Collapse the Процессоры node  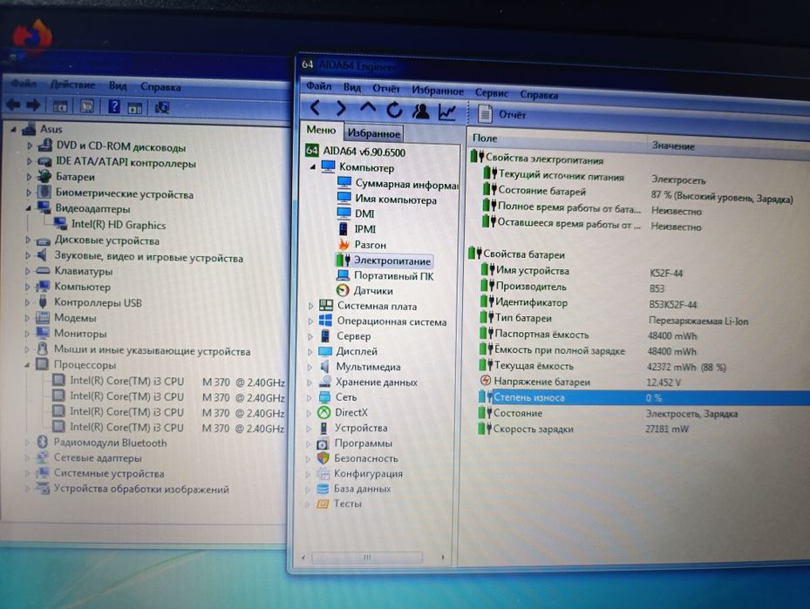coord(27,364)
